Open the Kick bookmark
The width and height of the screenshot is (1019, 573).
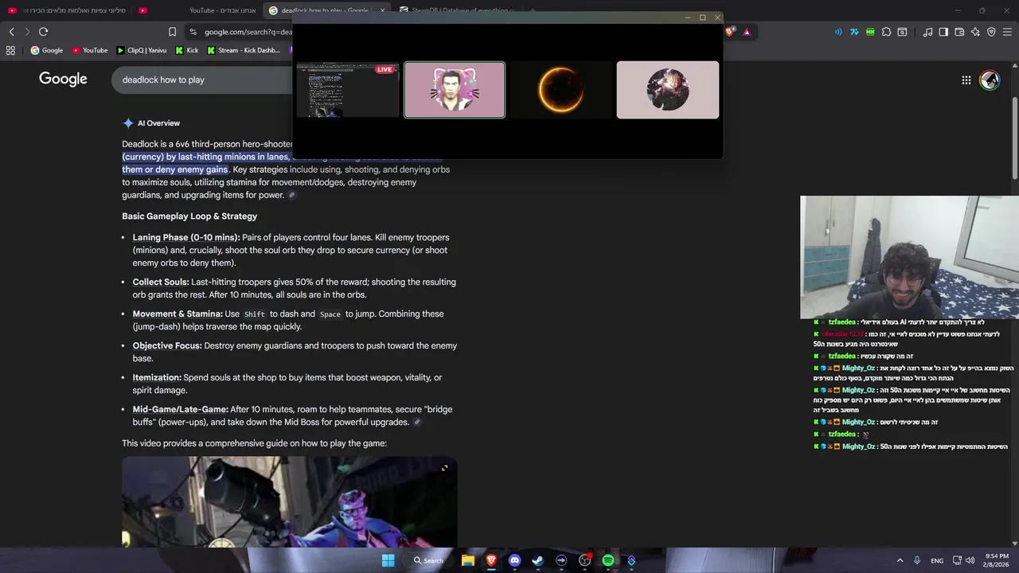pyautogui.click(x=186, y=50)
